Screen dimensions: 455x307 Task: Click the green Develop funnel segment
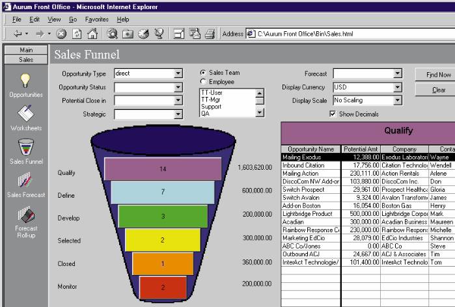click(163, 216)
